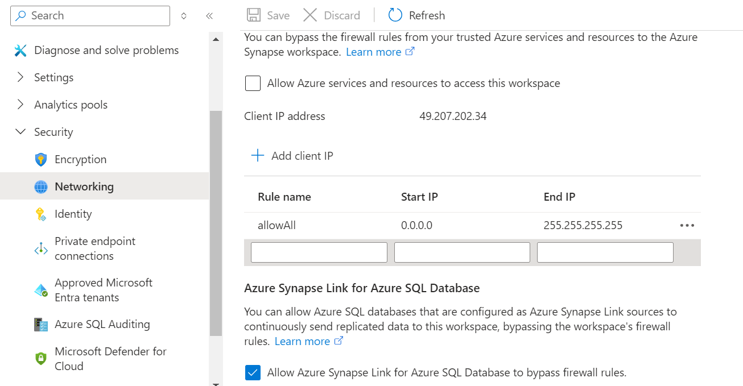Select the Identity key icon
This screenshot has height=386, width=743.
pos(40,214)
